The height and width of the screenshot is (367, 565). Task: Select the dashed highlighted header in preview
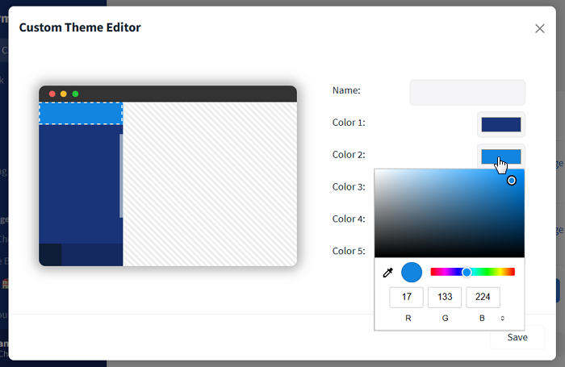click(81, 114)
